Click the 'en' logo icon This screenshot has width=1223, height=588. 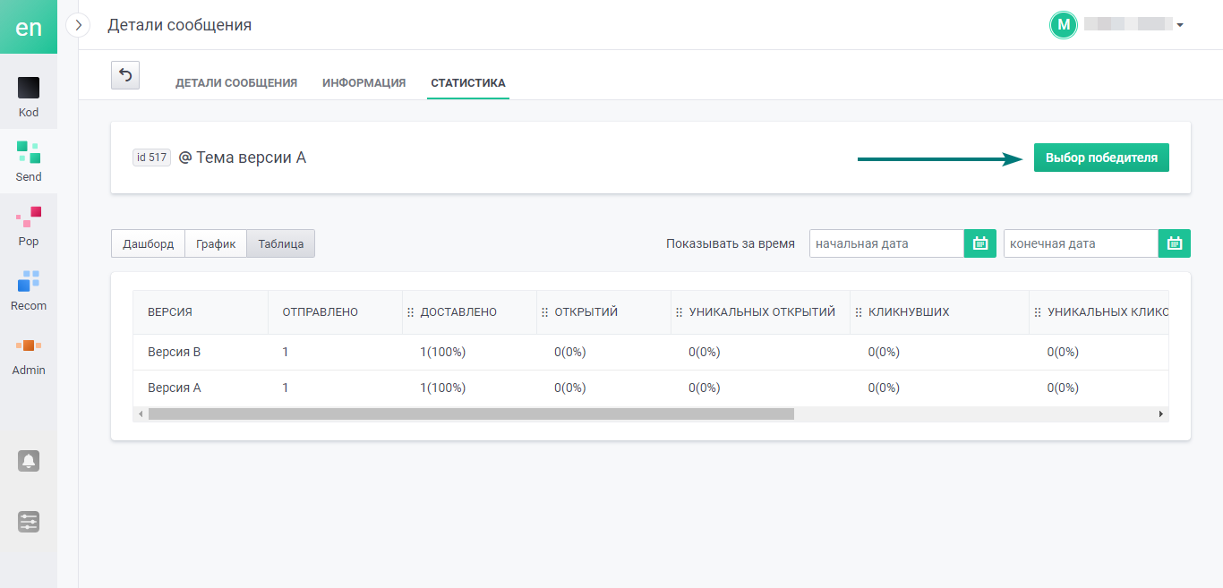coord(29,27)
